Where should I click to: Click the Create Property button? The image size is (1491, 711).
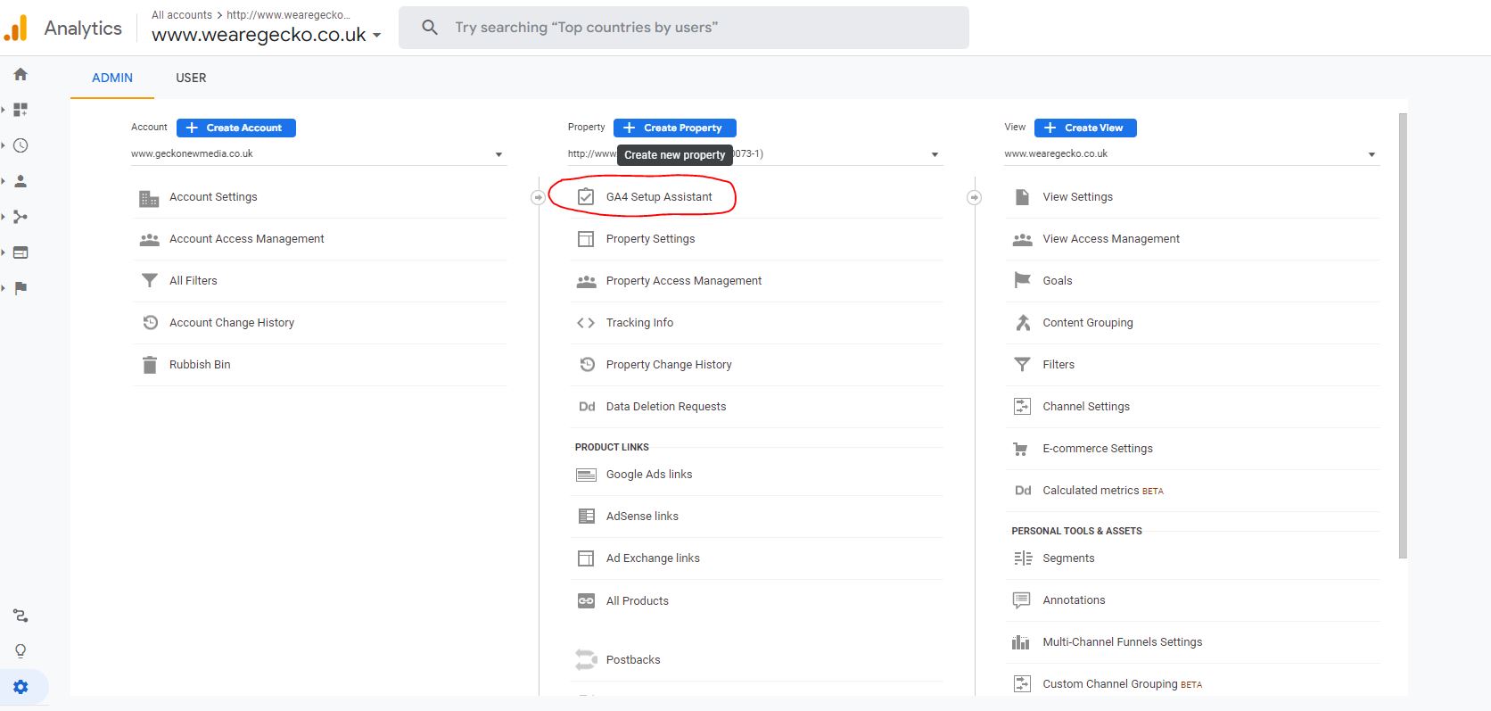pyautogui.click(x=675, y=128)
